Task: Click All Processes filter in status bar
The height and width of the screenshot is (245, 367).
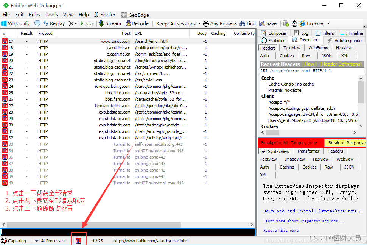Action: (x=50, y=241)
